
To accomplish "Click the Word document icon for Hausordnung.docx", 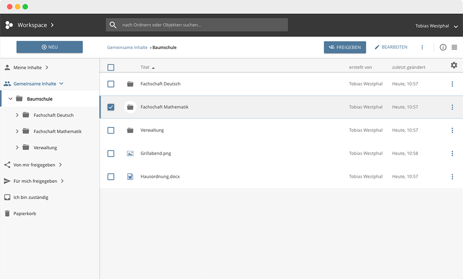I will coord(130,177).
